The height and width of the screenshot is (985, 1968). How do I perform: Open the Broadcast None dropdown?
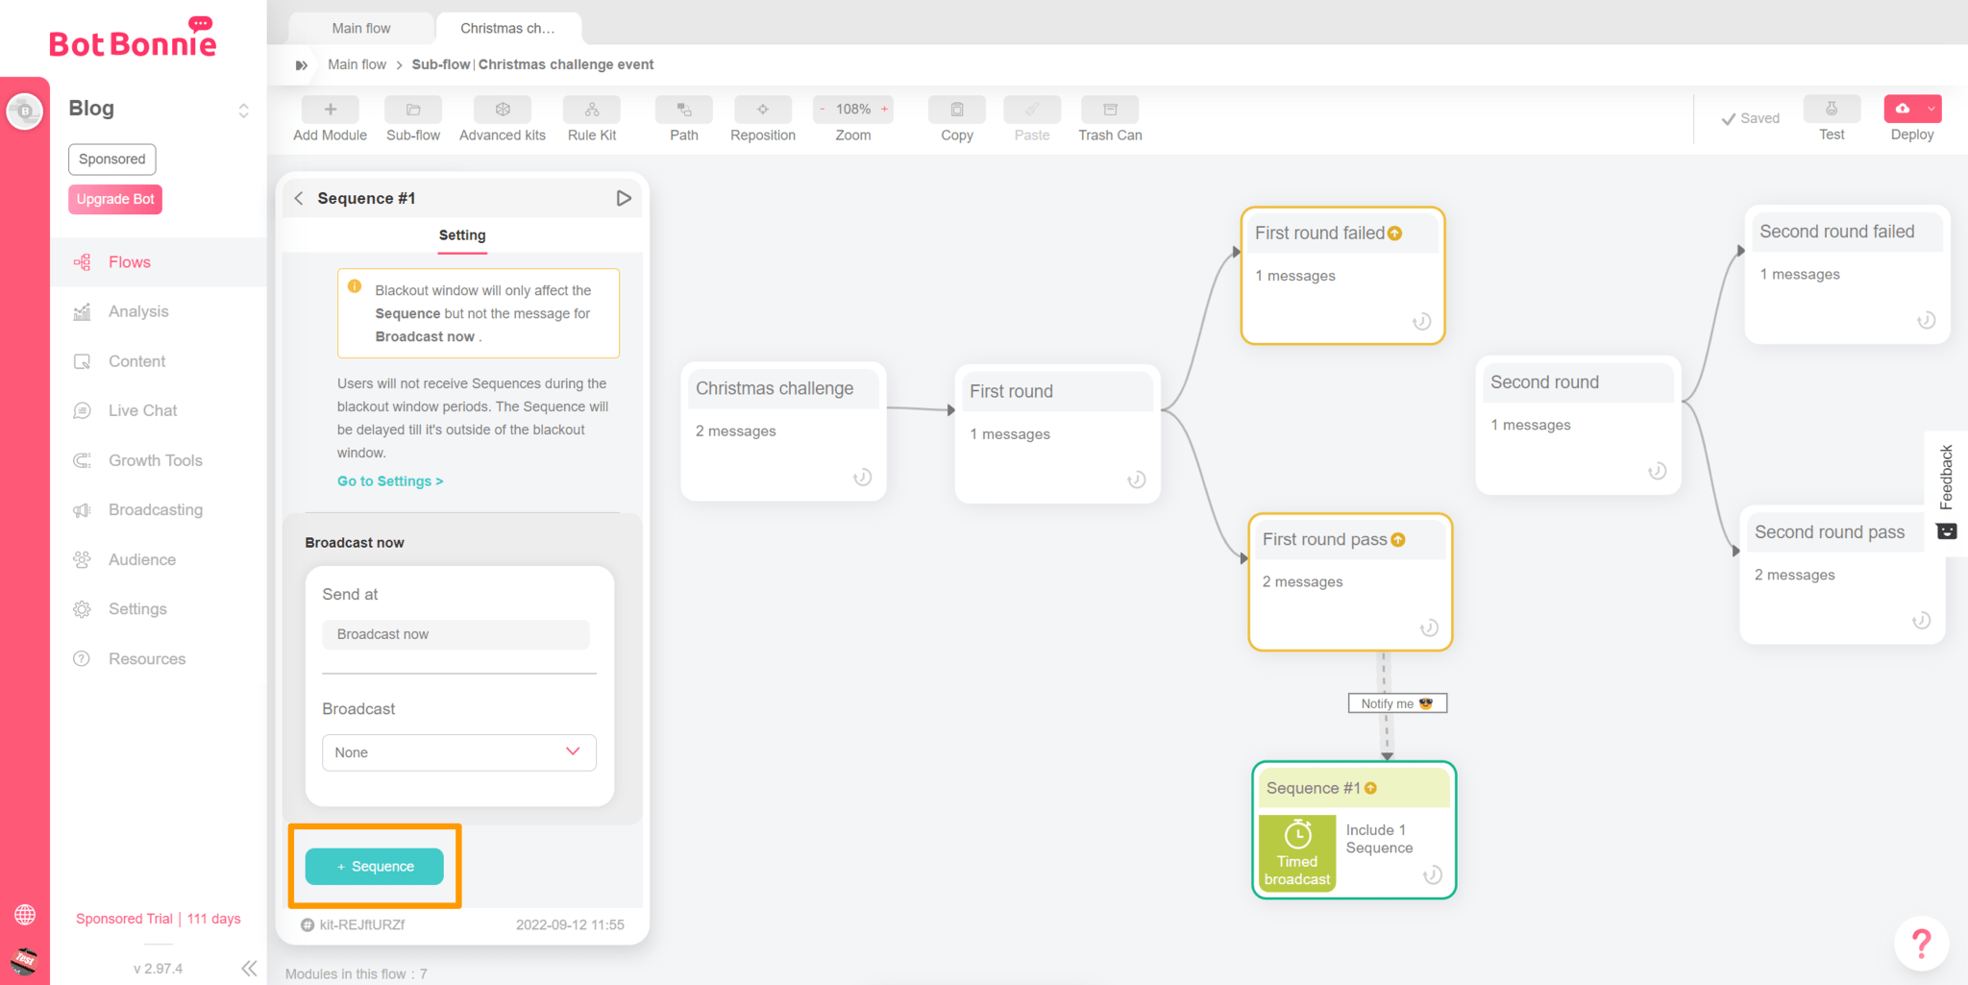pos(458,752)
